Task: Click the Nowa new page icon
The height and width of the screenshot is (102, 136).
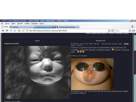Action: tap(2, 27)
